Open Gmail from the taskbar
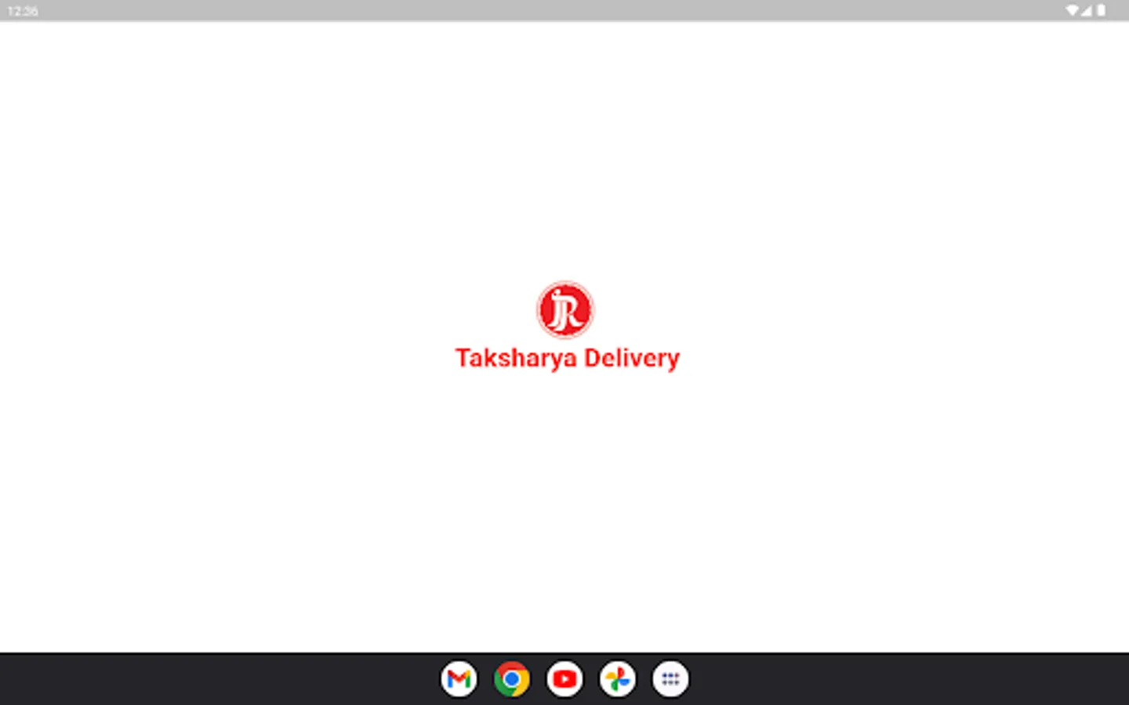The image size is (1129, 705). tap(459, 679)
